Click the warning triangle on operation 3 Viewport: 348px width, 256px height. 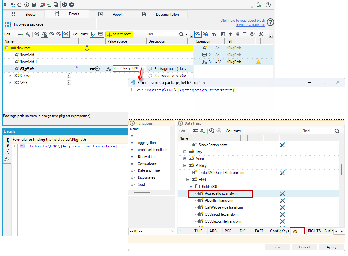point(258,62)
